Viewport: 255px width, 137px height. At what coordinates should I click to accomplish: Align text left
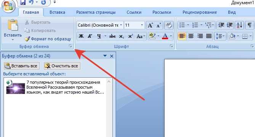pos(182,36)
